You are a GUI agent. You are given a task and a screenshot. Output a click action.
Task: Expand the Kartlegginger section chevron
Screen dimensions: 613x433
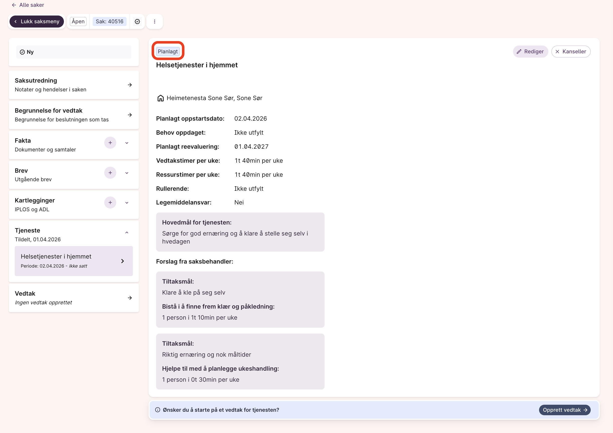(127, 203)
